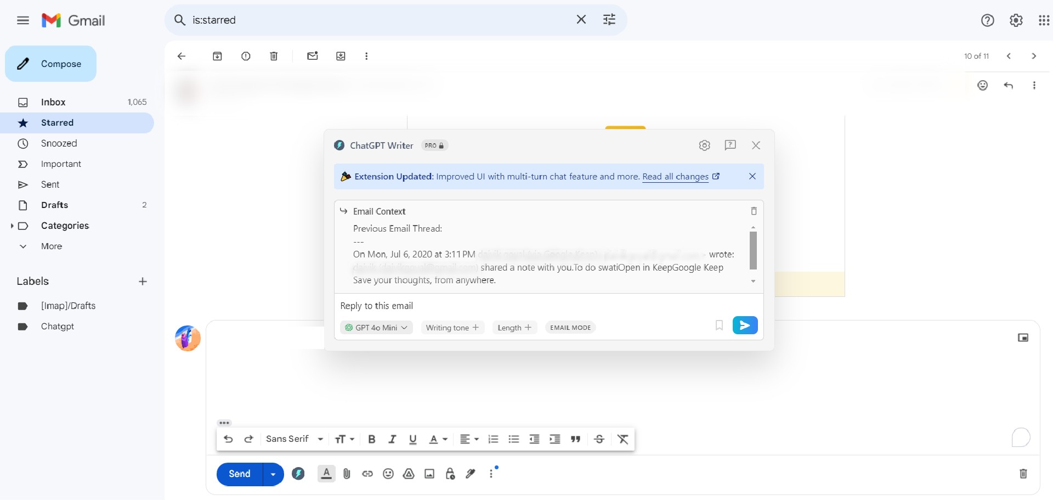The width and height of the screenshot is (1053, 500).
Task: Toggle italic formatting
Action: click(x=392, y=439)
